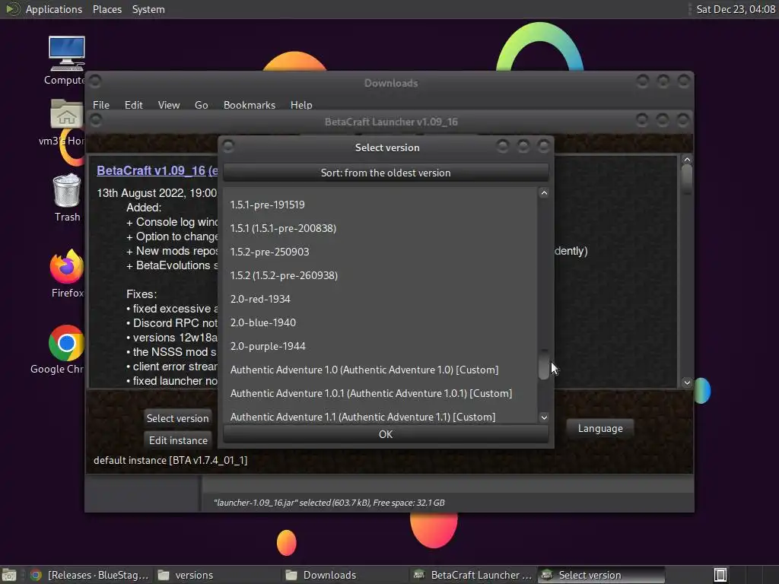Open the System menu
The image size is (779, 584).
point(148,9)
